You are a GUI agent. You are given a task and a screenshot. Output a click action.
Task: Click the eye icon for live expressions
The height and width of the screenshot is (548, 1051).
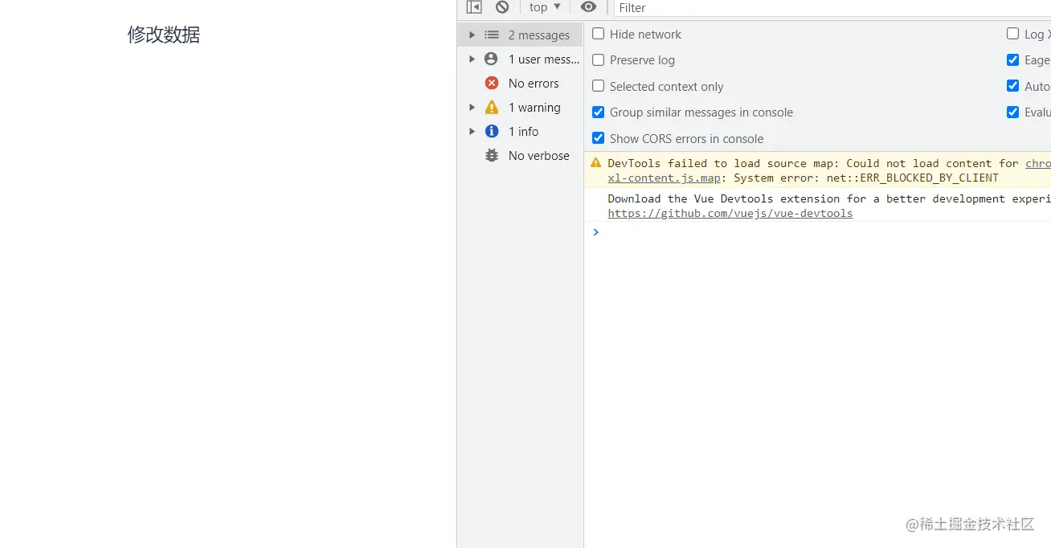[x=589, y=7]
